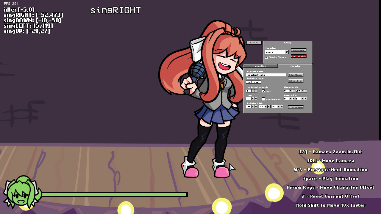
Task: Toggle the Playable Character checkbox
Action: [267, 57]
